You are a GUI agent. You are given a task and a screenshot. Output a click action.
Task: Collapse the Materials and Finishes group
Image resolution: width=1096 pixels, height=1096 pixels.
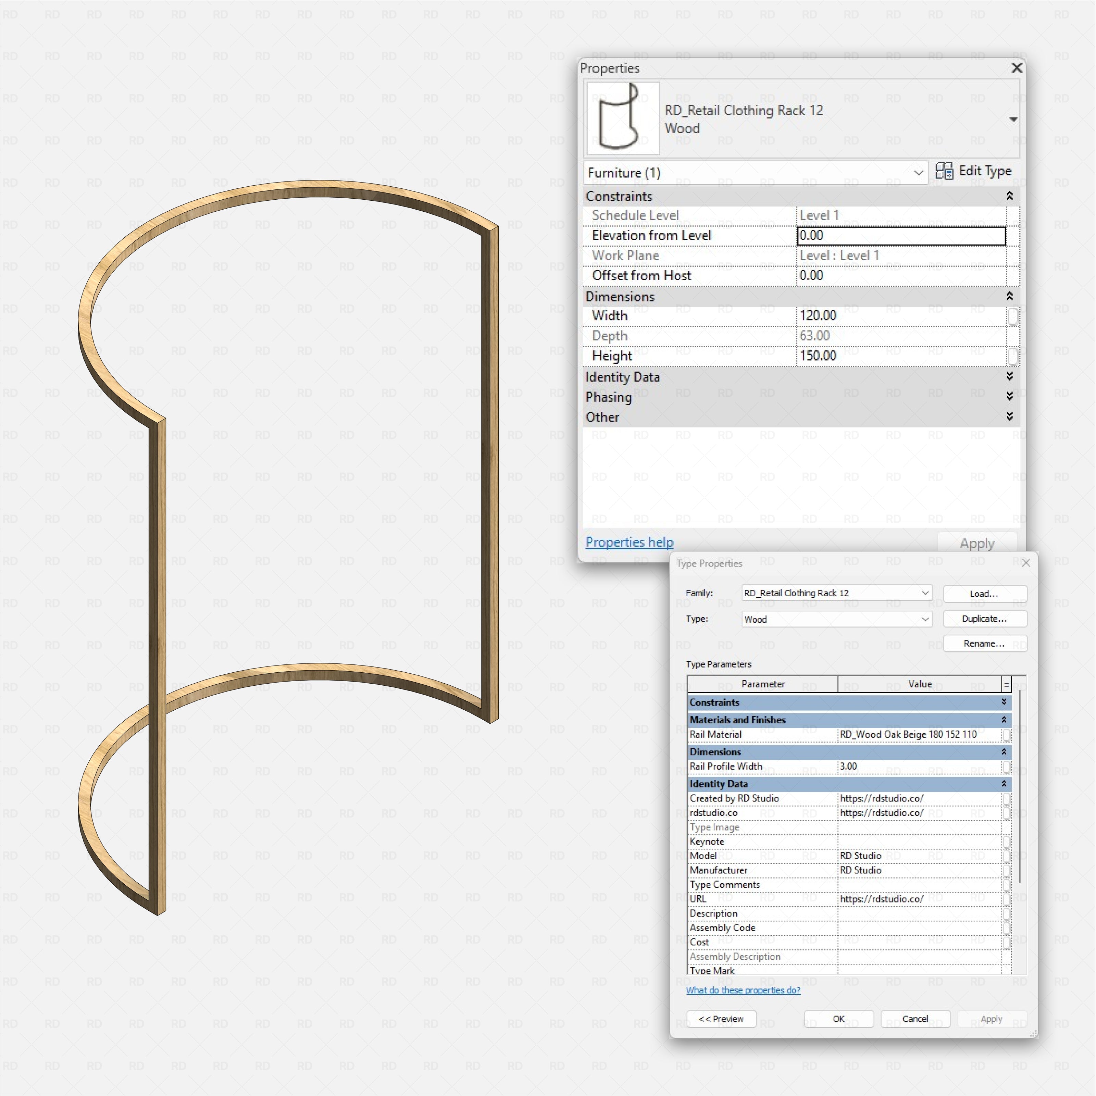click(x=1004, y=720)
